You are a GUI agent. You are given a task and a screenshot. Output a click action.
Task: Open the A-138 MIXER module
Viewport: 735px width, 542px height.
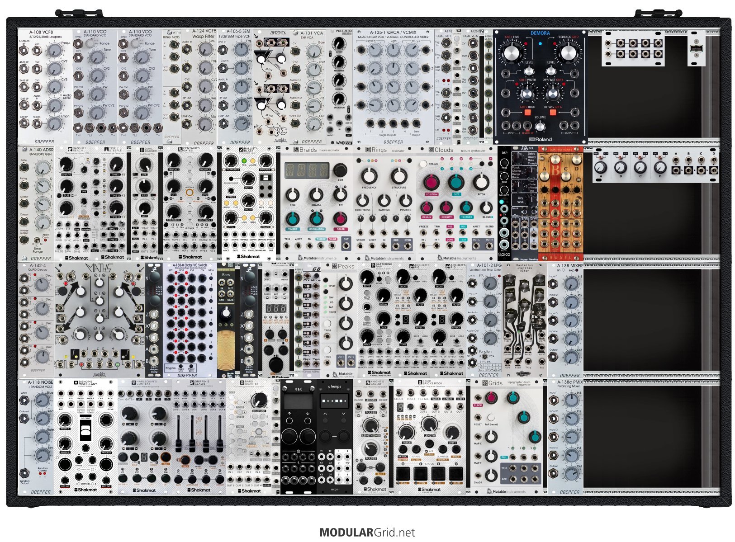[x=565, y=320]
